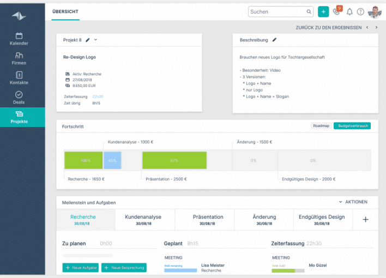
Task: Open the help question mark icon
Action: [x=360, y=12]
